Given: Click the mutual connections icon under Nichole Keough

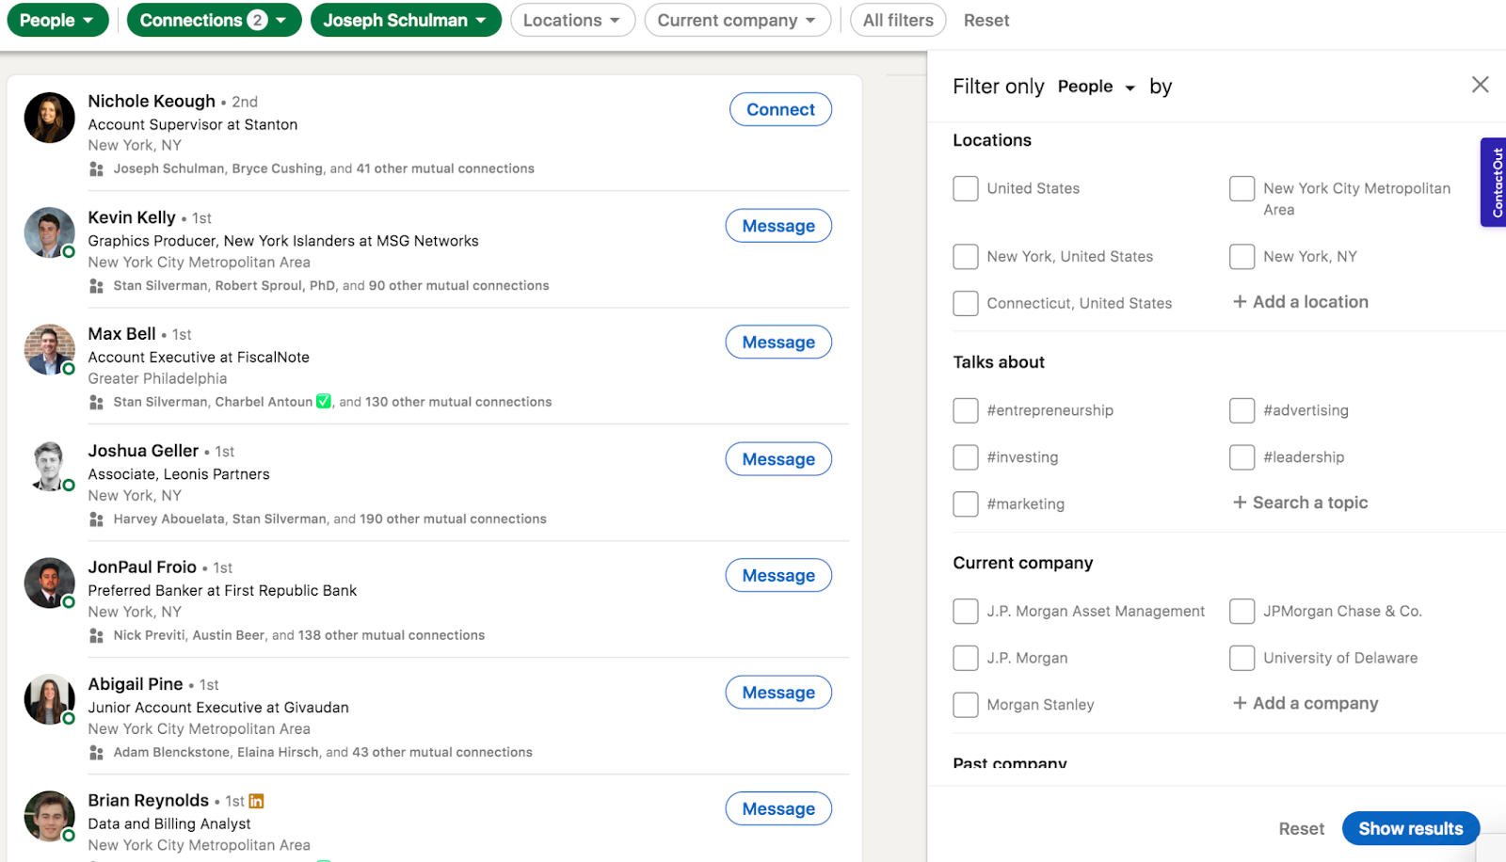Looking at the screenshot, I should (x=95, y=168).
